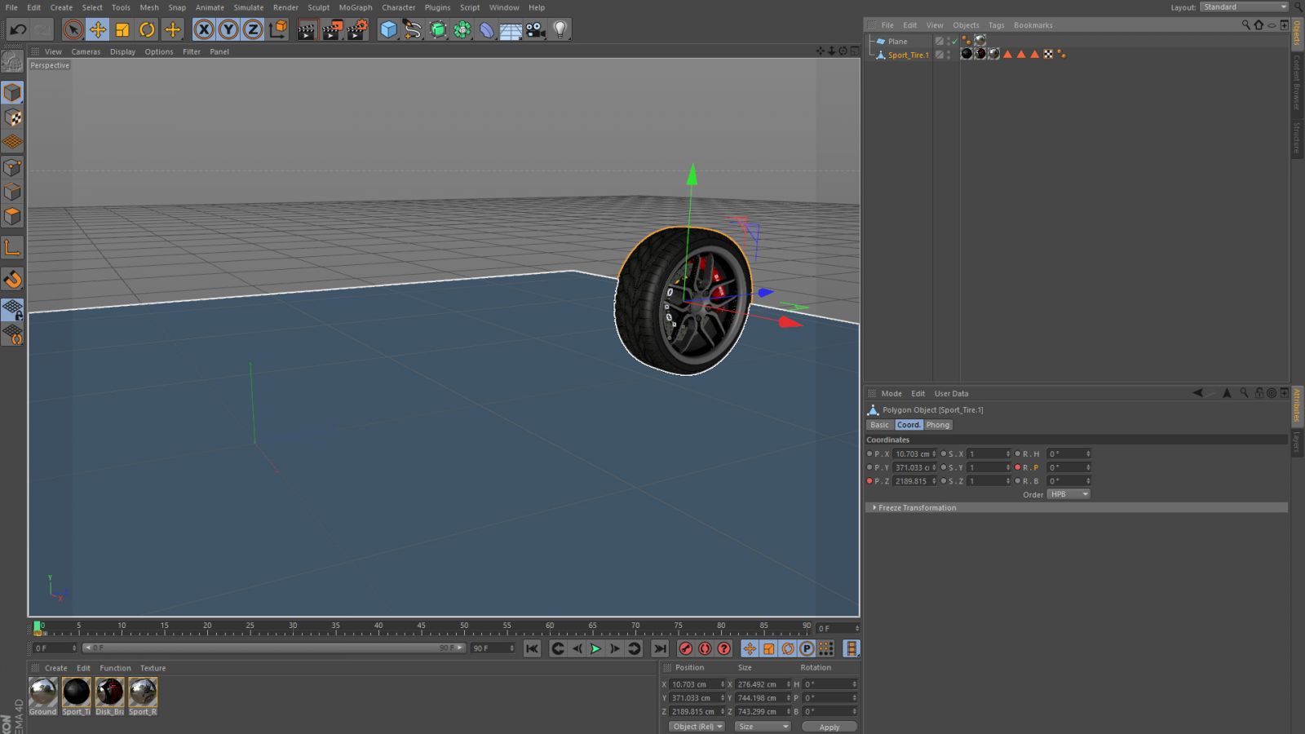
Task: Open the Edit Render Settings icon
Action: coord(357,30)
